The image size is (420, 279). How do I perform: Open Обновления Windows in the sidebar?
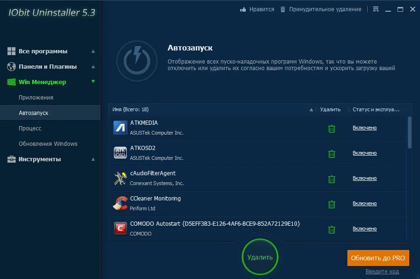pyautogui.click(x=48, y=144)
